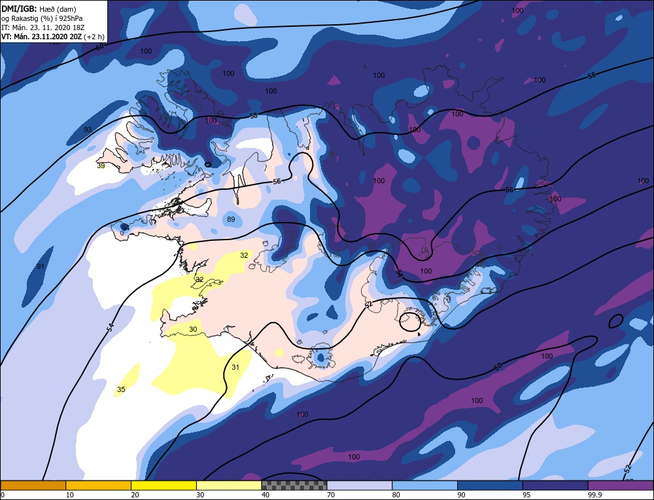Click the legend tick label '40'
654x500 pixels.
[x=266, y=495]
